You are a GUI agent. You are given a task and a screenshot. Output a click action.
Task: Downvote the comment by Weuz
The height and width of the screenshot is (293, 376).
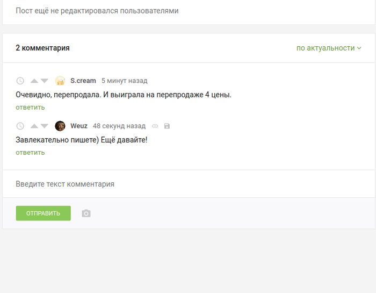click(x=45, y=126)
